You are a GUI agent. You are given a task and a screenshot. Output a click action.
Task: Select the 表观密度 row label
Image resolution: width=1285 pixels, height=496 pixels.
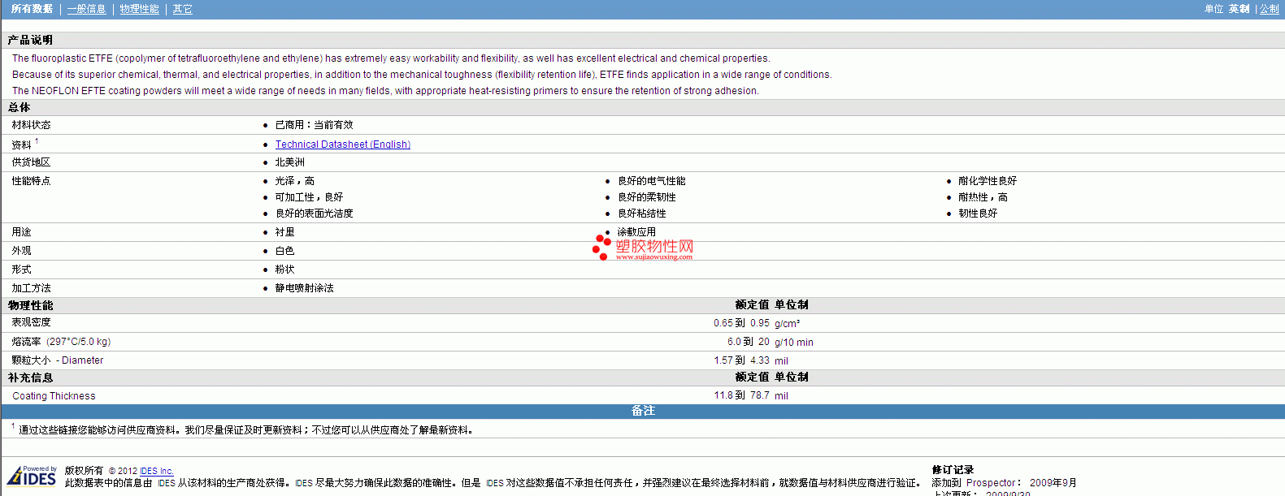pos(31,323)
